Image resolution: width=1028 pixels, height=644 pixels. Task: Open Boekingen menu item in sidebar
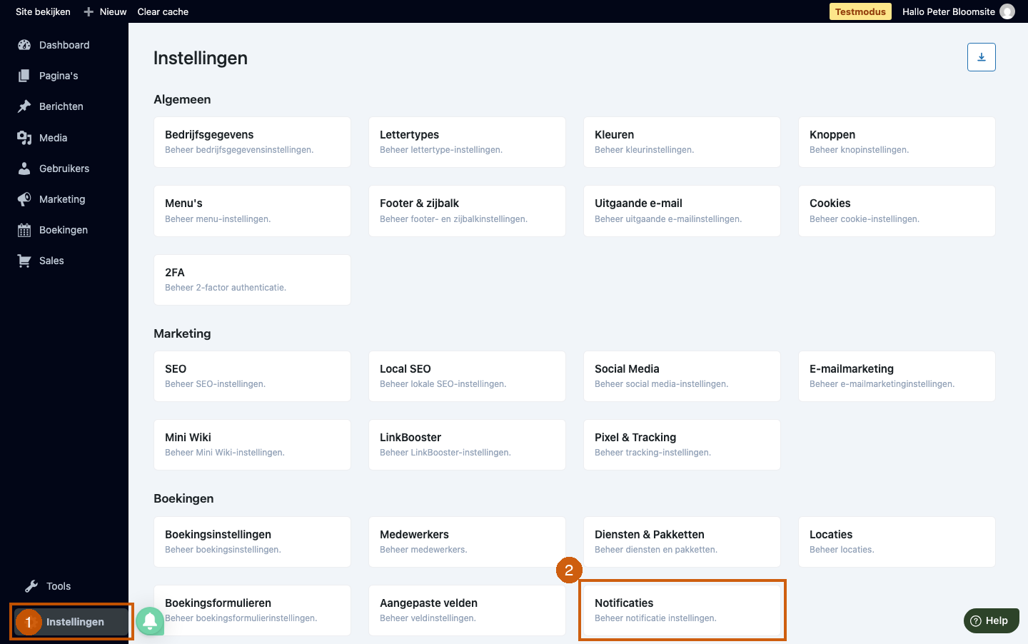coord(64,230)
